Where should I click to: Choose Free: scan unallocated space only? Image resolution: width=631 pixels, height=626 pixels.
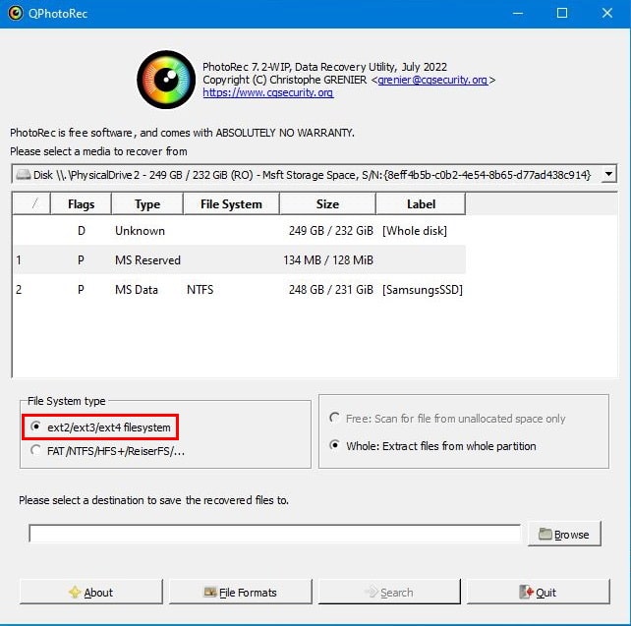[447, 419]
